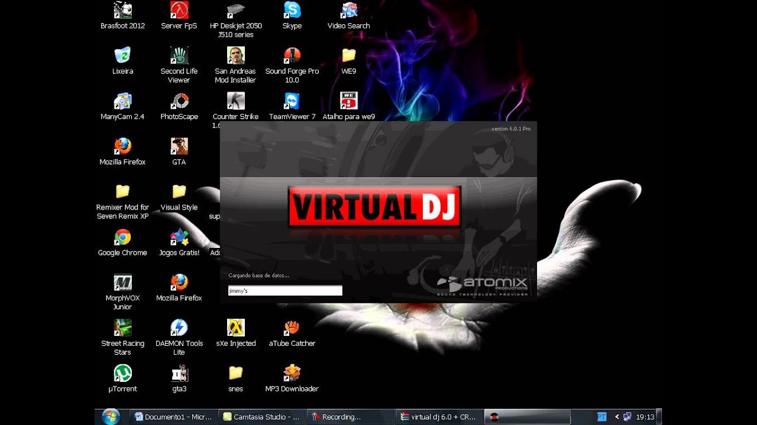The image size is (757, 425).
Task: Click the network icon in system tray
Action: 627,417
